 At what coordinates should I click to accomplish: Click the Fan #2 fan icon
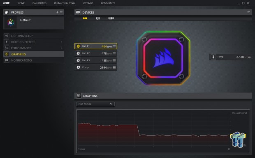click(78, 53)
